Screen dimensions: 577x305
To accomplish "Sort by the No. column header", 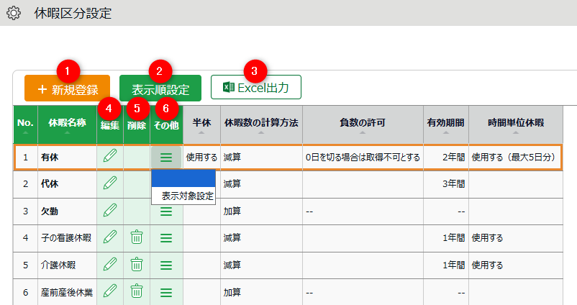I will click(x=25, y=124).
